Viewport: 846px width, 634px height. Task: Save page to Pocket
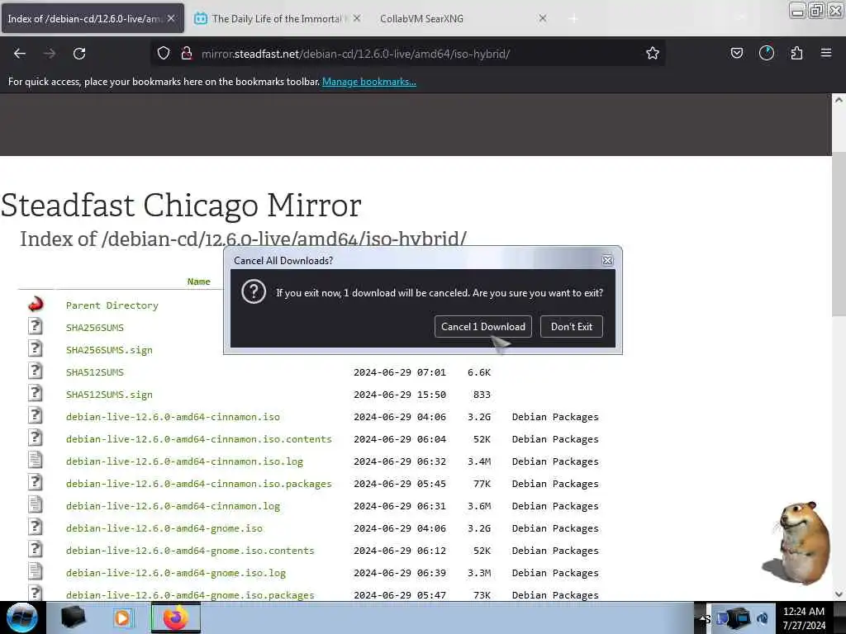pos(736,53)
